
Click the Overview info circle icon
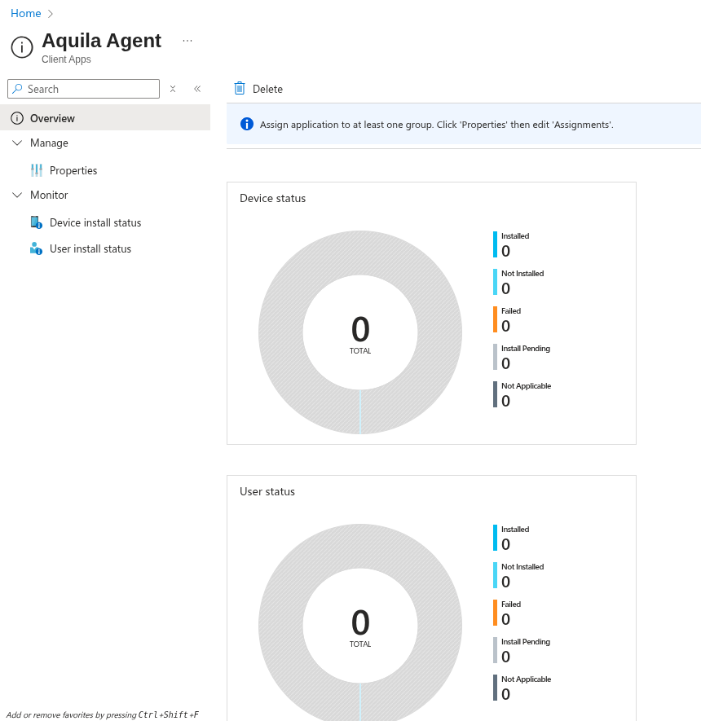[17, 118]
